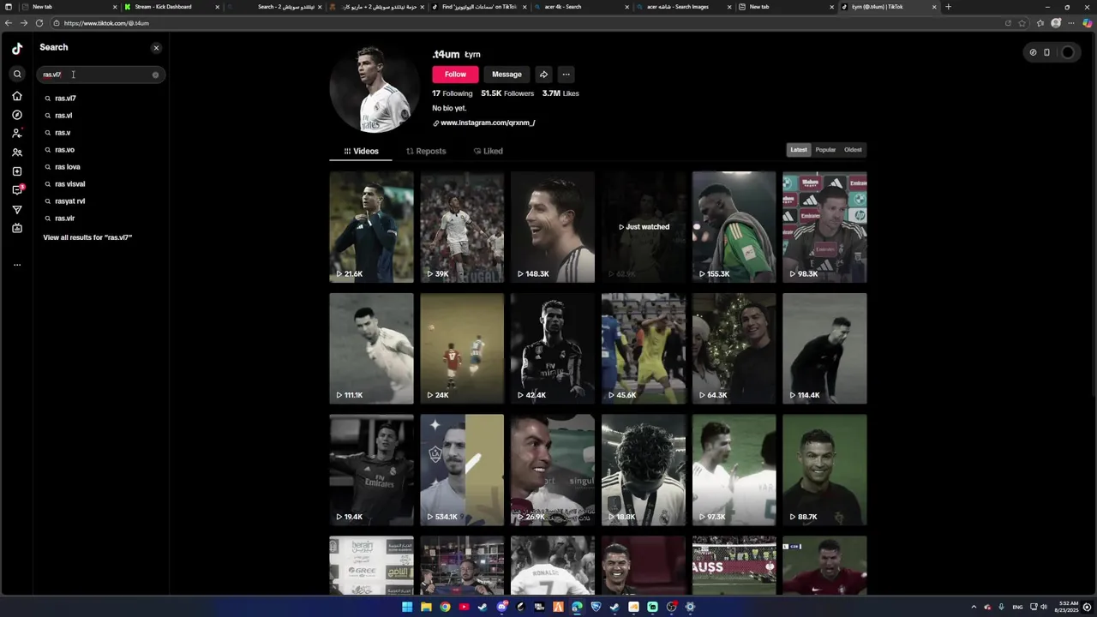Open the video with 21.6K views
This screenshot has width=1097, height=617.
pyautogui.click(x=371, y=227)
